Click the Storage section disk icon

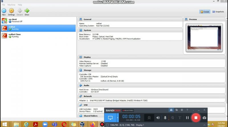click(x=81, y=70)
